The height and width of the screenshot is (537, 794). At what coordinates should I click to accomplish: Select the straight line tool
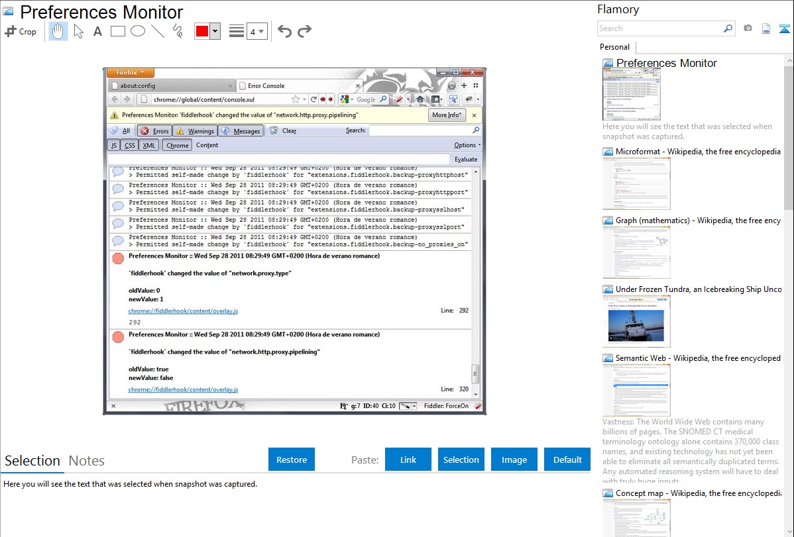pyautogui.click(x=158, y=31)
